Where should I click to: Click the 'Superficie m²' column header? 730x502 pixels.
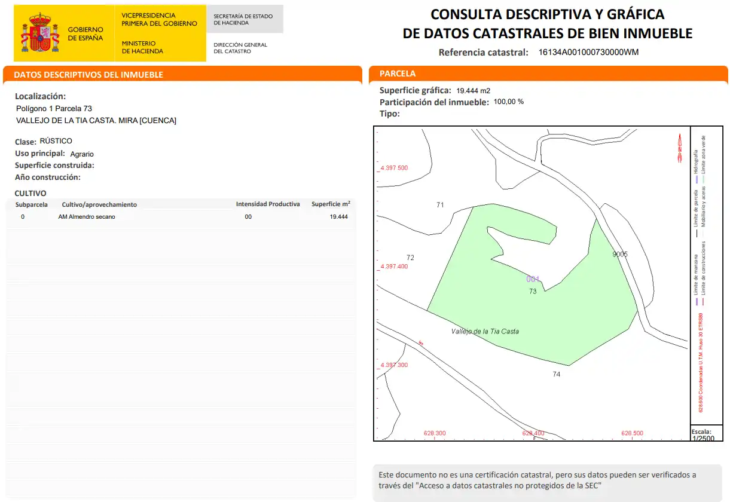[x=331, y=204]
